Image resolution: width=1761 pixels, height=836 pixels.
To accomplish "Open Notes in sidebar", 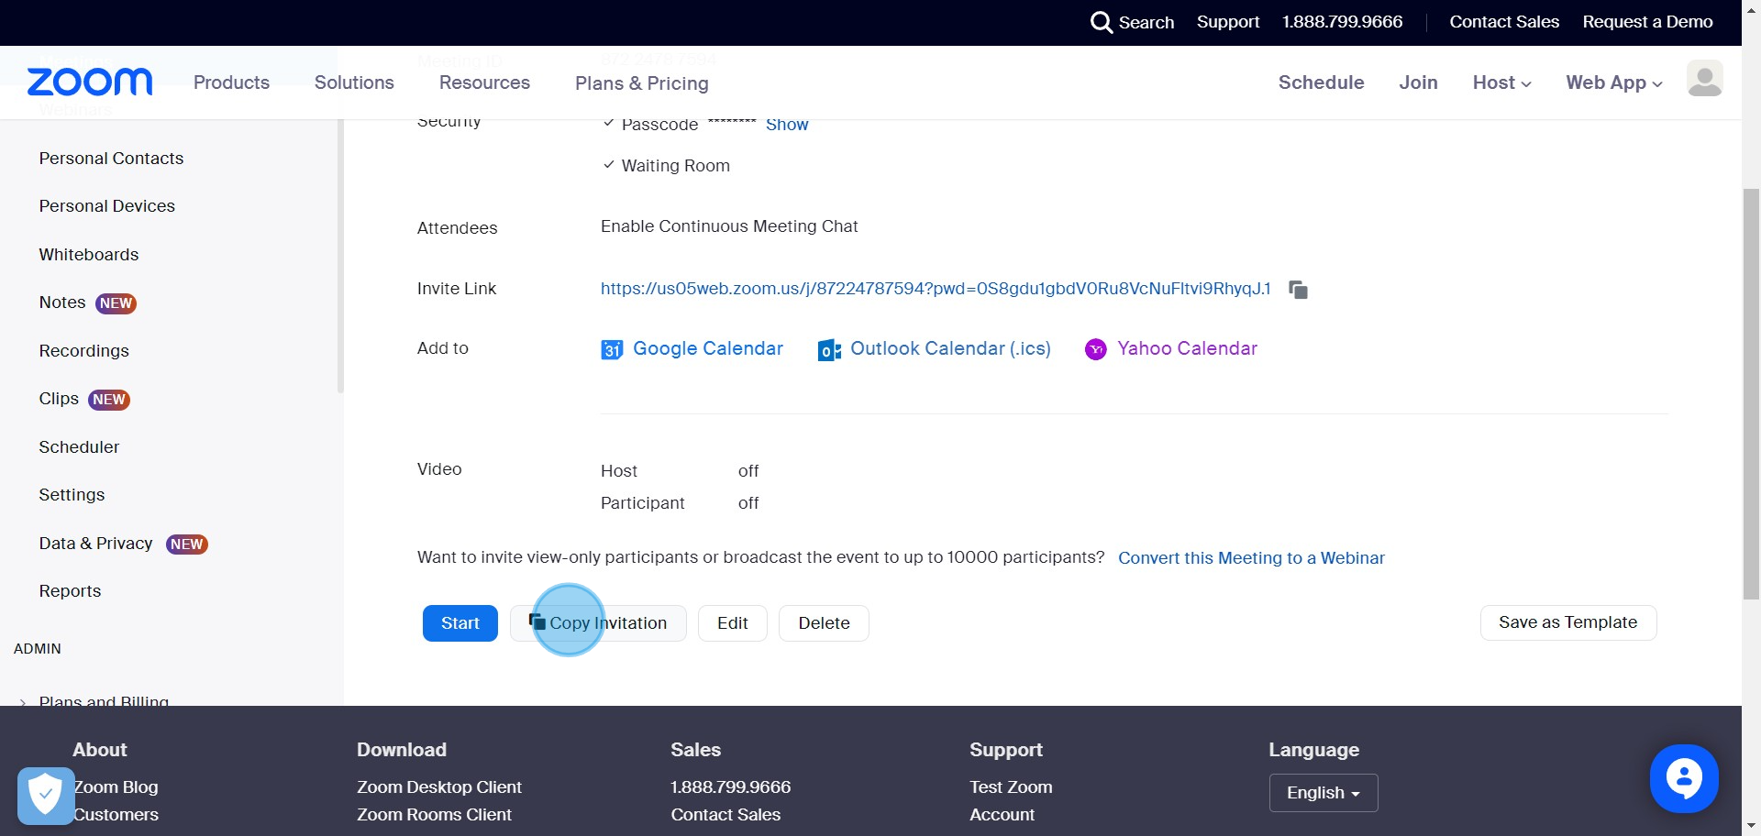I will coord(62,302).
